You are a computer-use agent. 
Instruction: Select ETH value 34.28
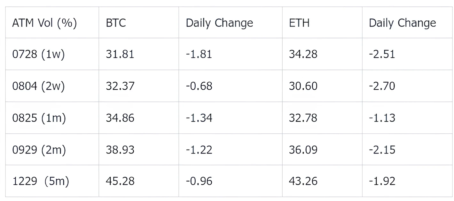pos(303,54)
